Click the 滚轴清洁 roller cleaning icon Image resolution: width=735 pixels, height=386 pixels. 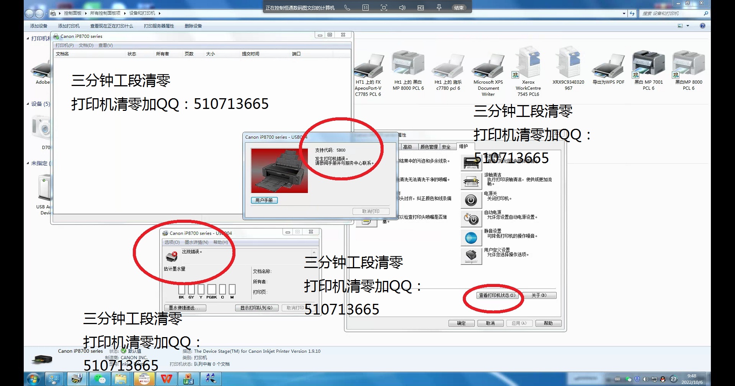tap(471, 181)
